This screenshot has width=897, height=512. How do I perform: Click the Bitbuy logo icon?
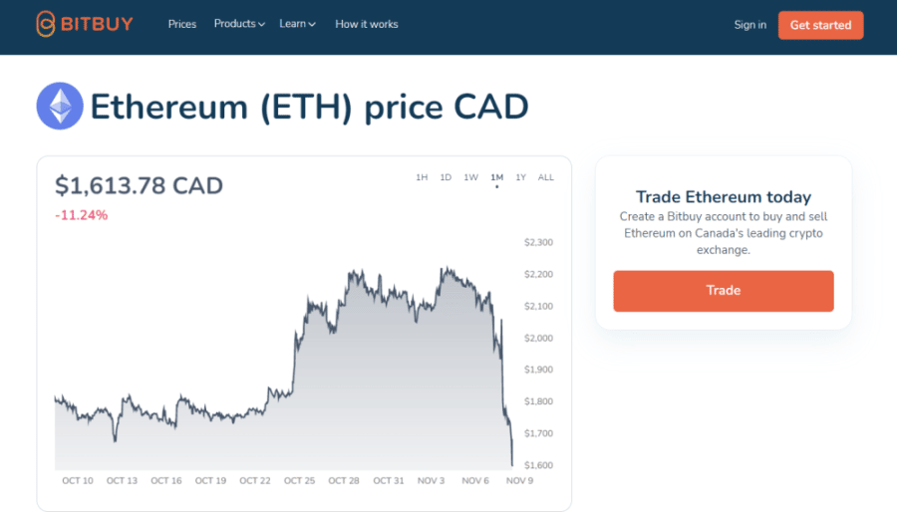46,24
